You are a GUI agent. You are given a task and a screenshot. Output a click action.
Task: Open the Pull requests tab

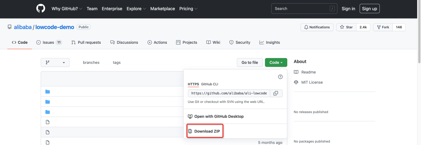click(x=86, y=42)
